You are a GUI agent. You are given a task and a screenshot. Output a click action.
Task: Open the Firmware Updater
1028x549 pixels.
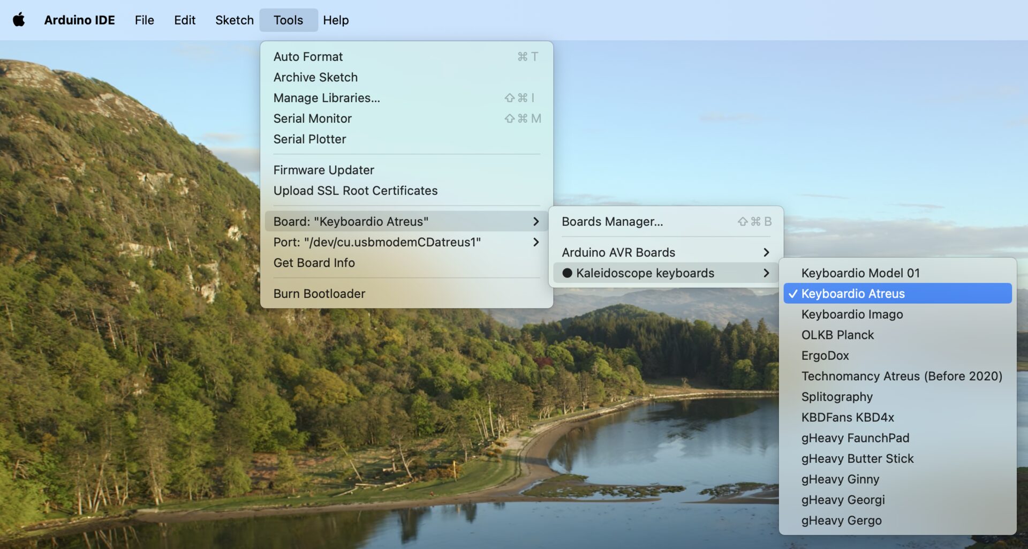pyautogui.click(x=406, y=170)
